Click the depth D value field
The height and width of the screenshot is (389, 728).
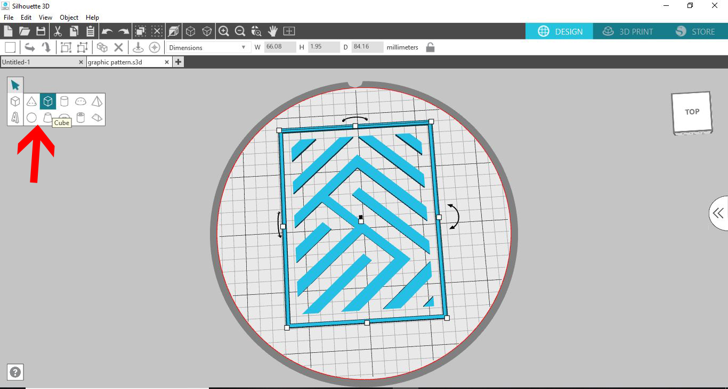pyautogui.click(x=367, y=47)
